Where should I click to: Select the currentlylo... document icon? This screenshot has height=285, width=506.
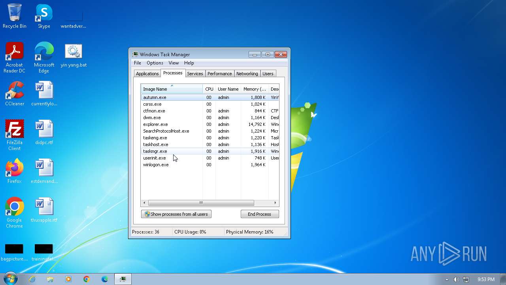[x=44, y=94]
